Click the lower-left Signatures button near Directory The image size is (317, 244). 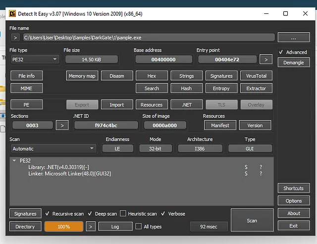pos(25,214)
